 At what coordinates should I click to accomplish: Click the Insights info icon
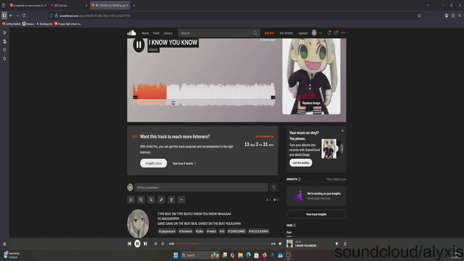pos(299,179)
